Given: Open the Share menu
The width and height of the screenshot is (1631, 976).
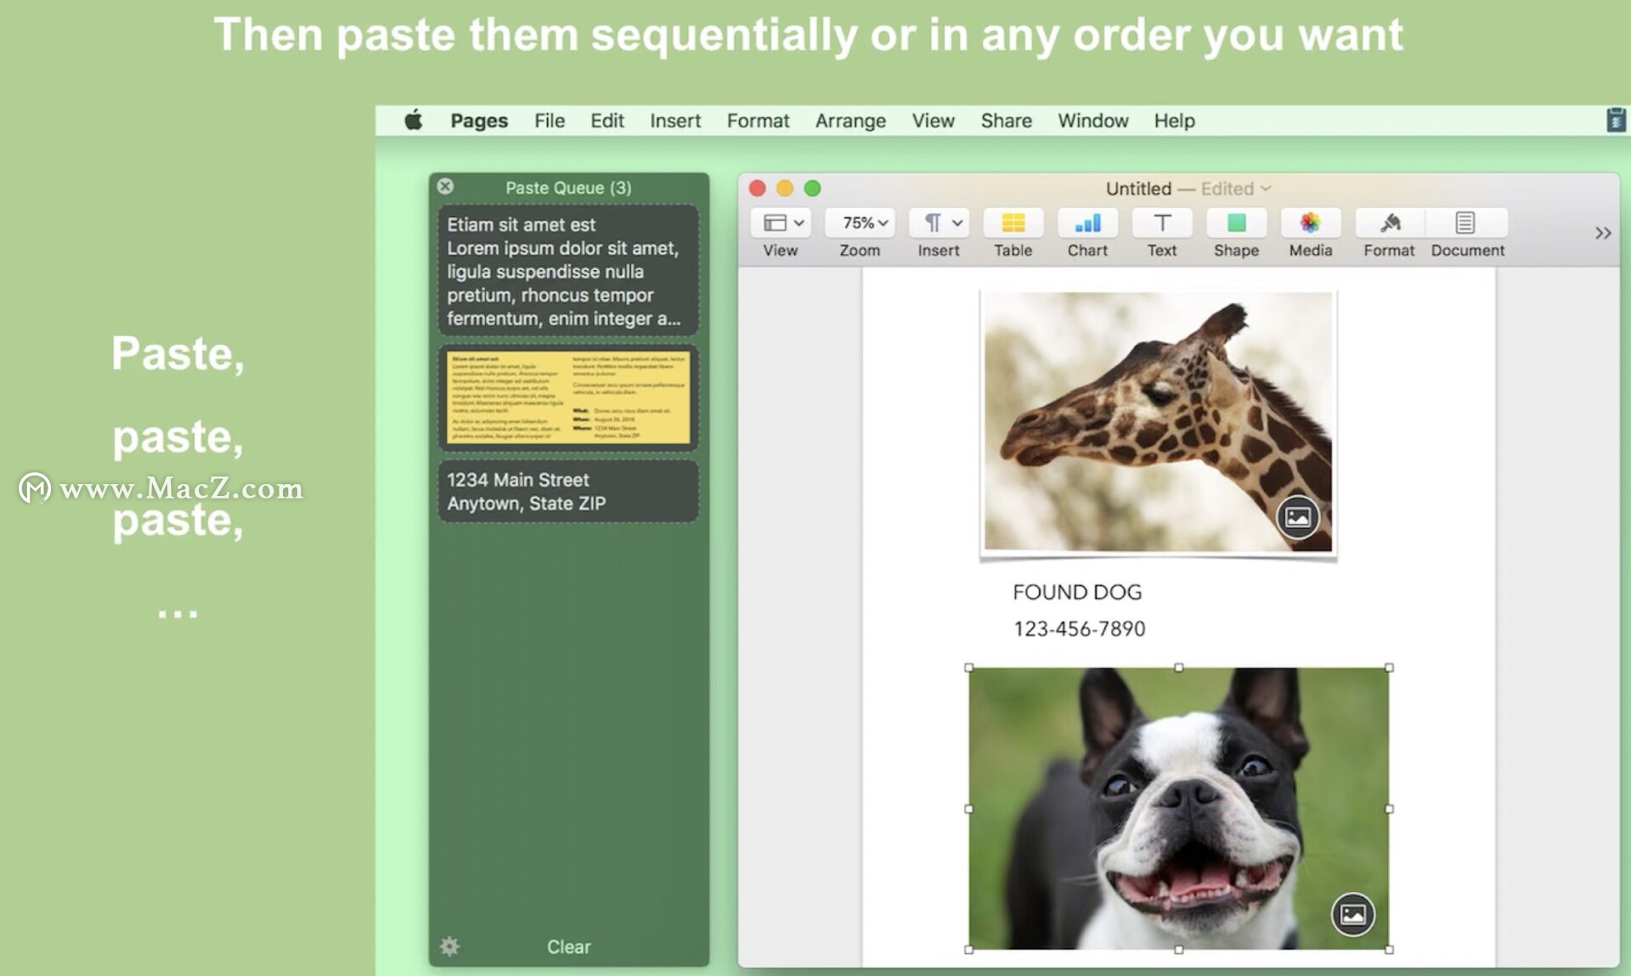Looking at the screenshot, I should coord(1006,121).
